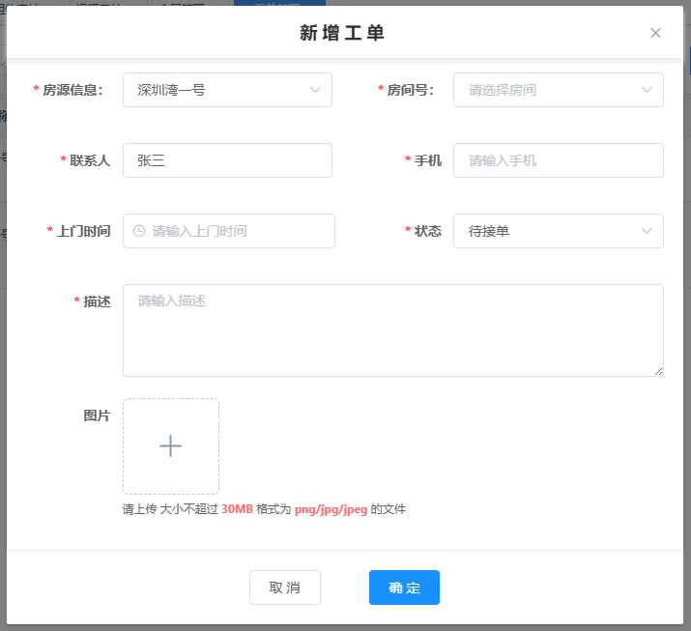The height and width of the screenshot is (631, 691).
Task: Grab the 描述 textarea resize handle
Action: (658, 371)
